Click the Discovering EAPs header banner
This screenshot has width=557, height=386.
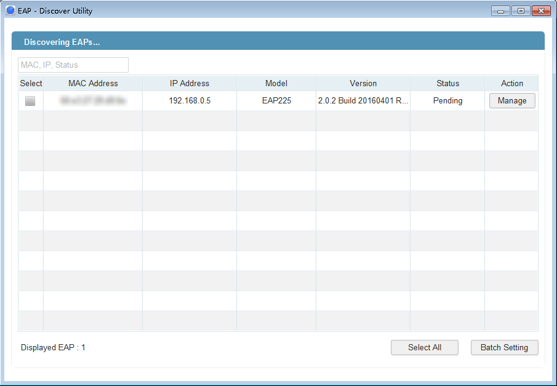click(277, 41)
